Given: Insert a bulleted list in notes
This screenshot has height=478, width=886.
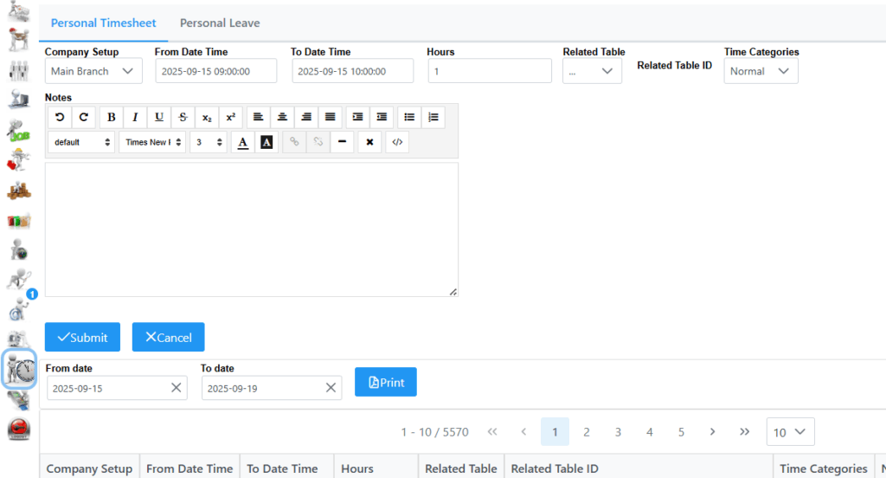Looking at the screenshot, I should click(409, 117).
